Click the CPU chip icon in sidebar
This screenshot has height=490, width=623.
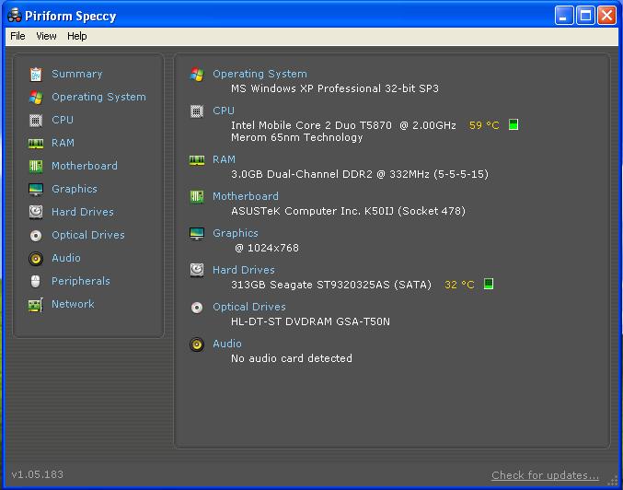(36, 120)
